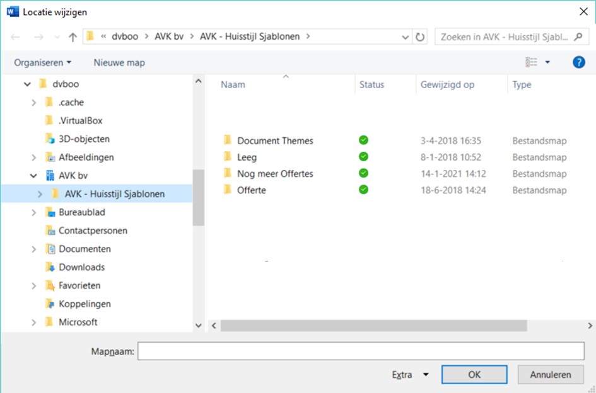Select the .VirtualBox folder in tree

click(81, 121)
